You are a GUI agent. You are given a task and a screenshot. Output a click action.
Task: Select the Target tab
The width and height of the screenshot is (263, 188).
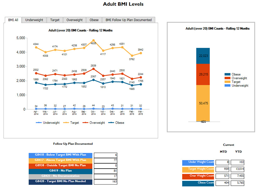click(x=55, y=20)
